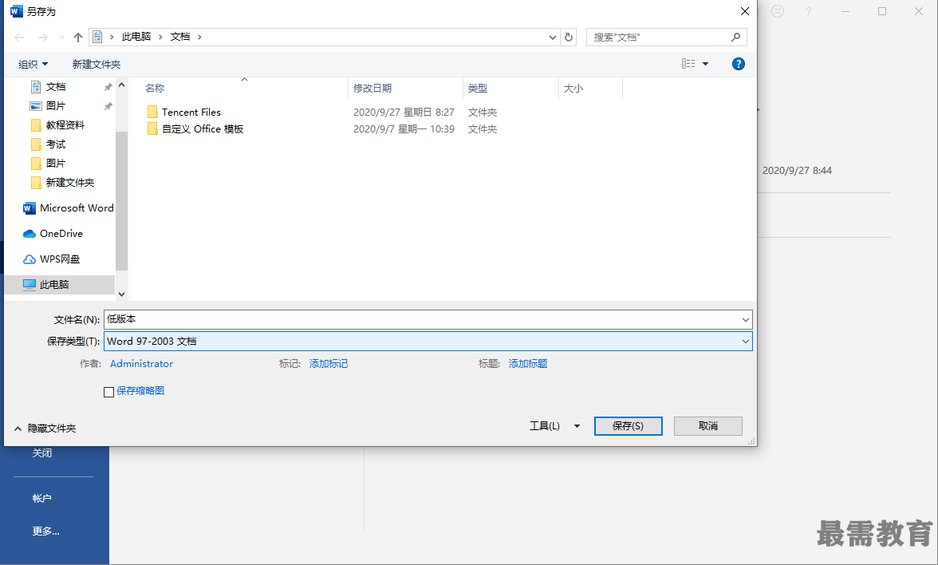Open 帐户 in Word backstage menu
The width and height of the screenshot is (938, 565).
pos(41,499)
